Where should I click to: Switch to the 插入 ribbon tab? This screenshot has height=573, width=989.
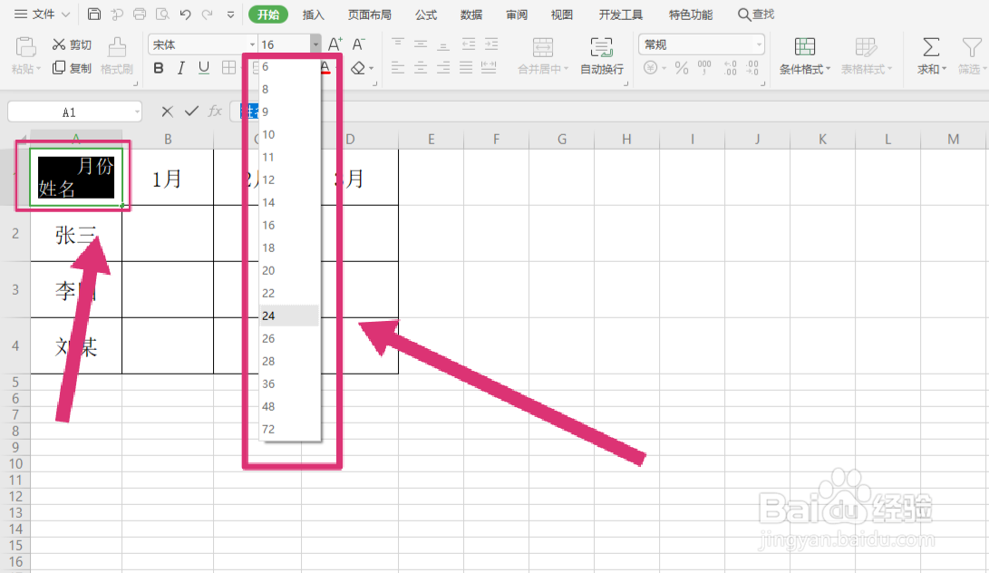point(314,15)
